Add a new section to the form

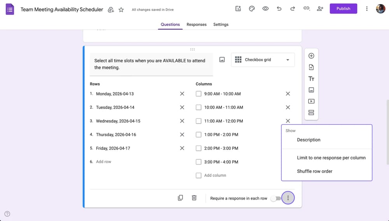311,113
